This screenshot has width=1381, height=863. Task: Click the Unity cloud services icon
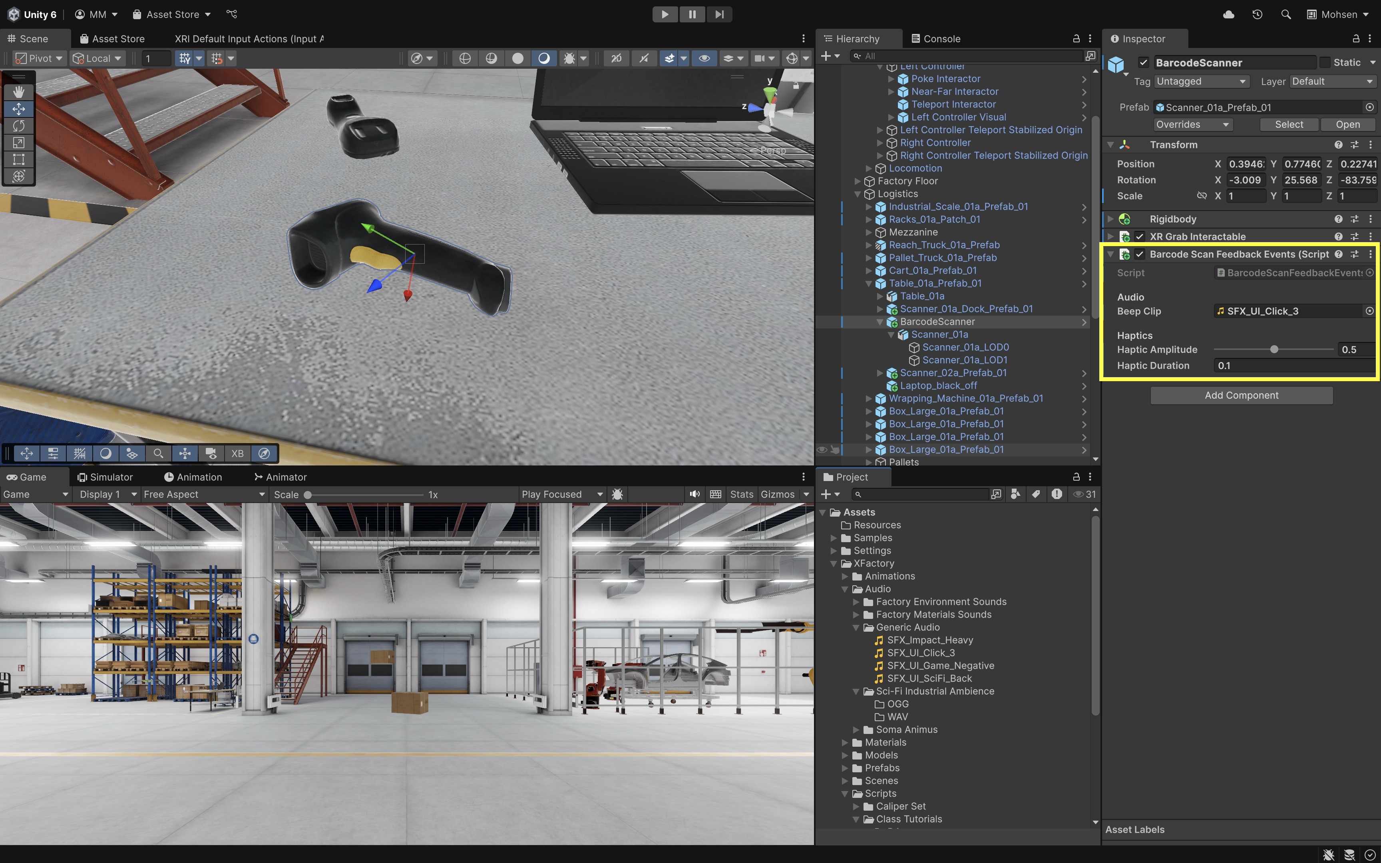[x=1229, y=14]
